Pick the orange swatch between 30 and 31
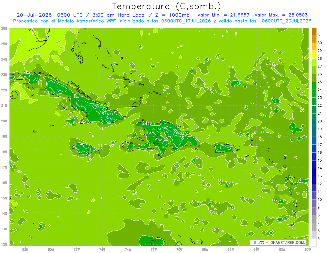 point(314,39)
